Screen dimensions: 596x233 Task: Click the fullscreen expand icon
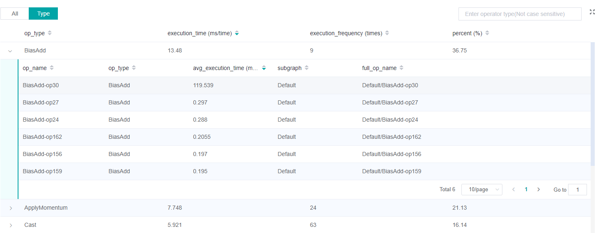(x=592, y=12)
